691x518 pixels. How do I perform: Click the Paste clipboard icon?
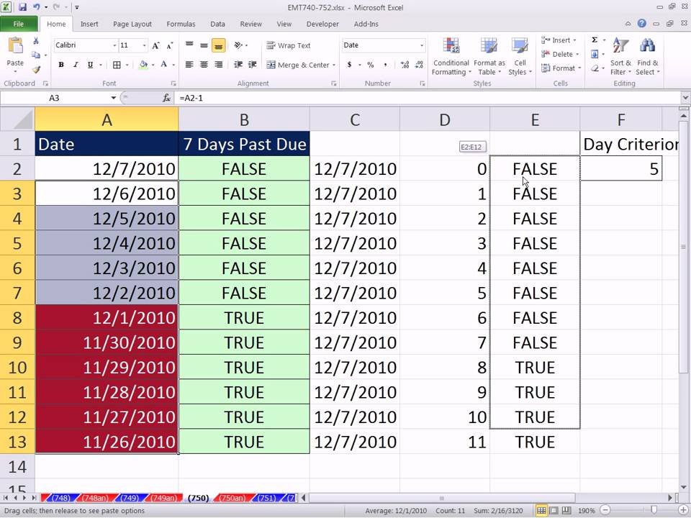pyautogui.click(x=15, y=46)
